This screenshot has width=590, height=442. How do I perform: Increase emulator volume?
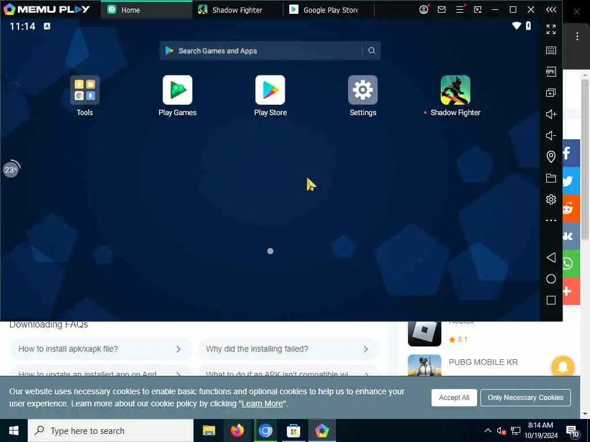(551, 114)
